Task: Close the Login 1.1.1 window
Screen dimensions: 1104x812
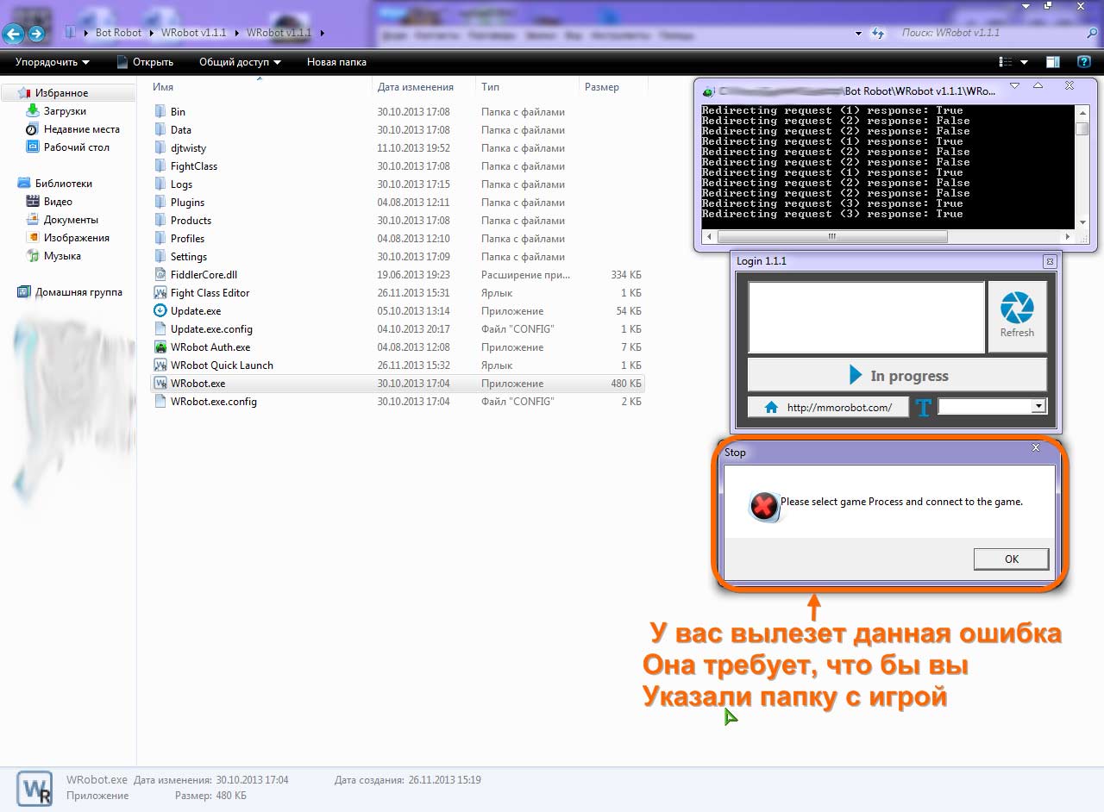Action: 1050,261
